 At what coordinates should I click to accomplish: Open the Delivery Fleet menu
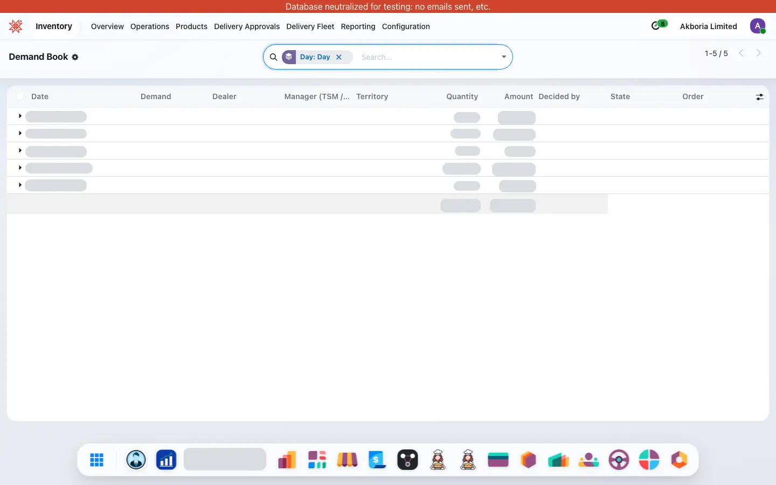310,26
